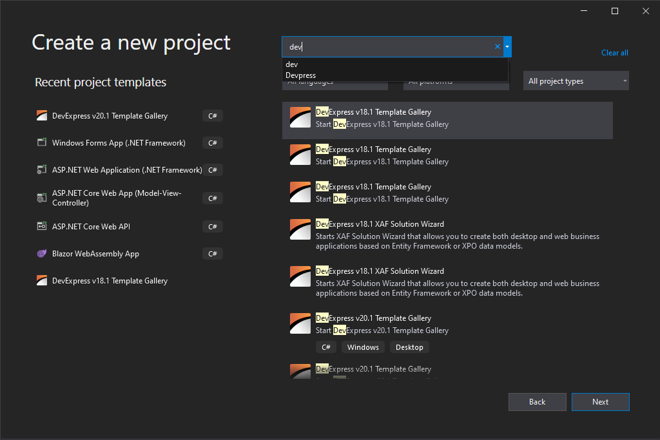The width and height of the screenshot is (660, 440).
Task: Click the Back button
Action: coord(537,402)
